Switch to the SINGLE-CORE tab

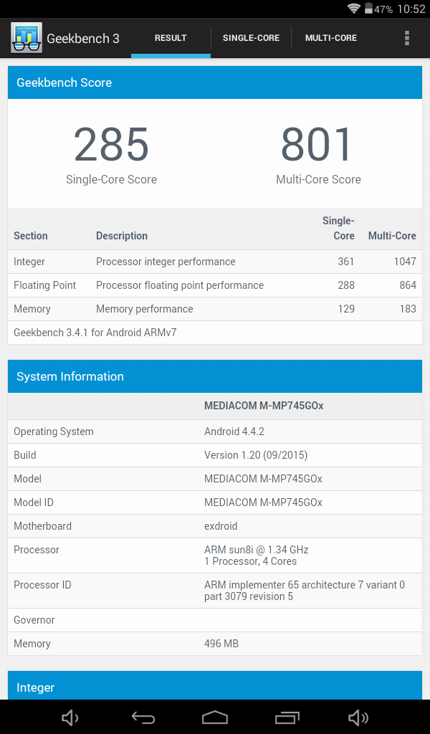click(252, 38)
